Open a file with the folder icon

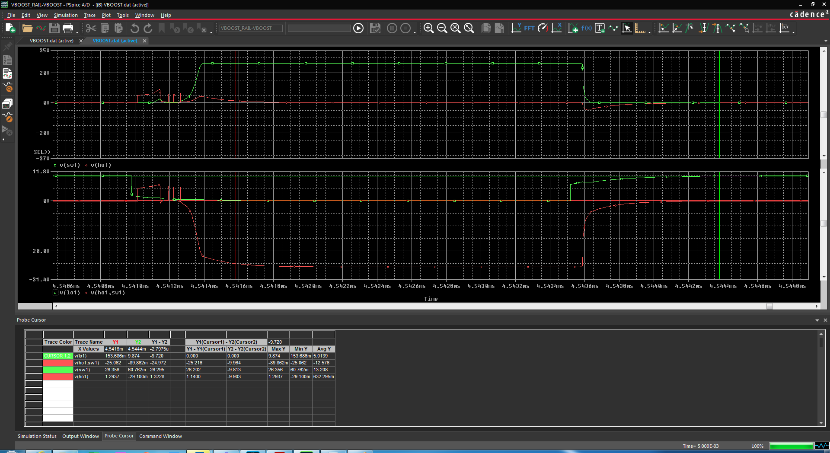(27, 28)
